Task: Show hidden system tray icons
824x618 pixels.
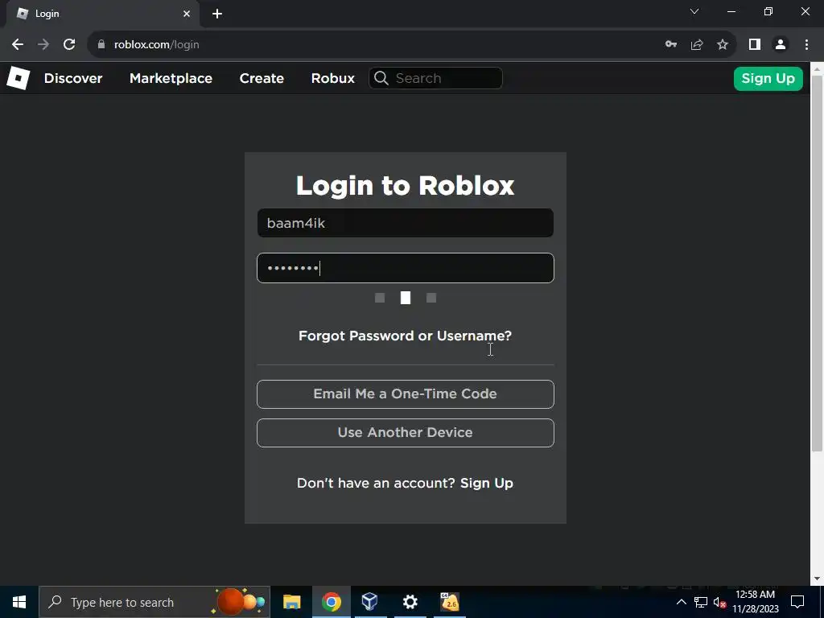Action: click(681, 602)
